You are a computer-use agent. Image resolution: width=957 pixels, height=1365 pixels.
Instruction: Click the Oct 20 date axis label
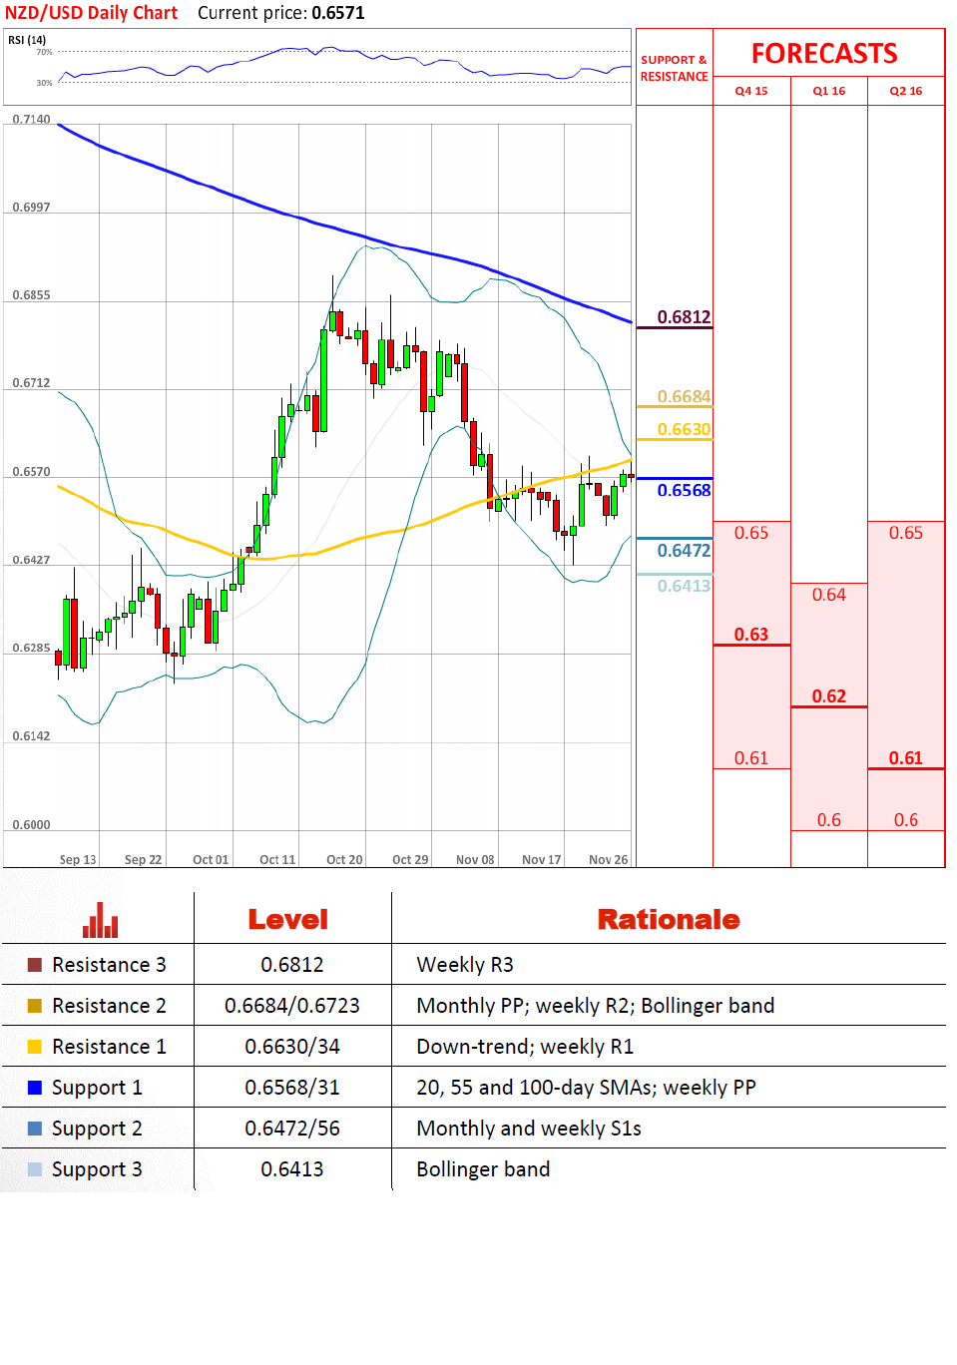(x=344, y=860)
